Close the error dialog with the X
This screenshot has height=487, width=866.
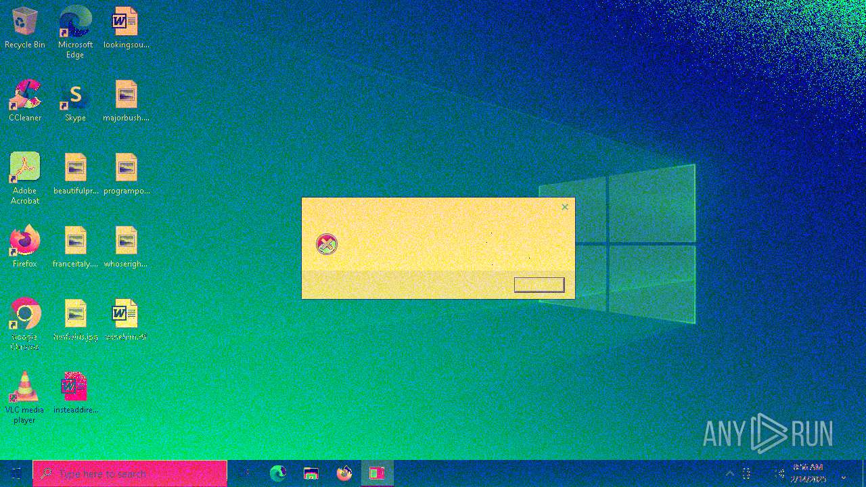(565, 207)
